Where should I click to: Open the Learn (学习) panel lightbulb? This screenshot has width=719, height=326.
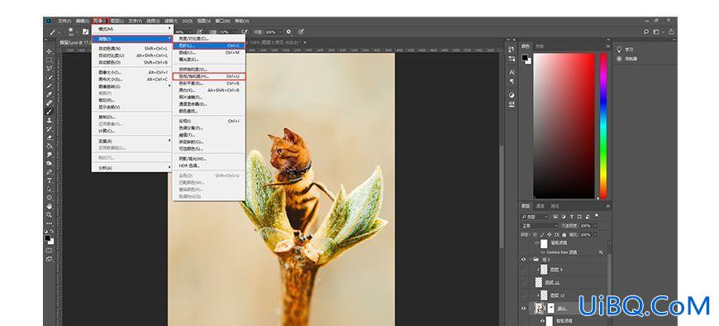619,49
